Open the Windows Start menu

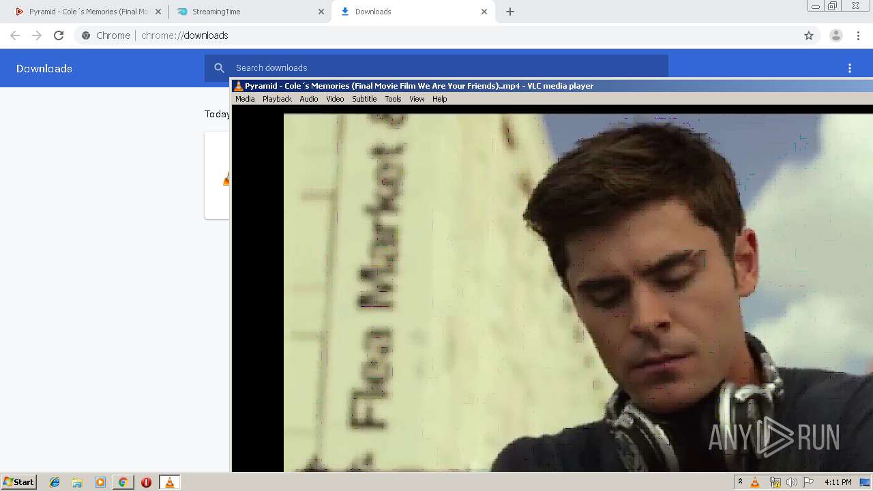click(x=18, y=482)
